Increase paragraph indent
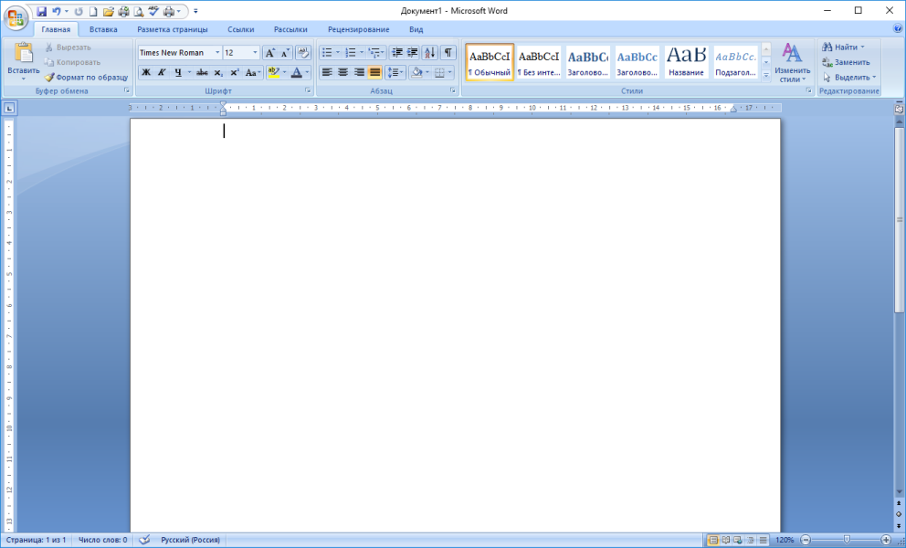This screenshot has width=906, height=548. pos(412,53)
